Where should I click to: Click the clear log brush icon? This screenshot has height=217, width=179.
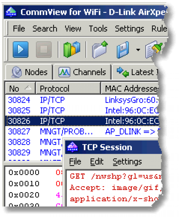(153, 50)
